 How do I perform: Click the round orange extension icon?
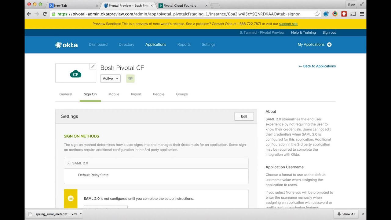pyautogui.click(x=335, y=14)
